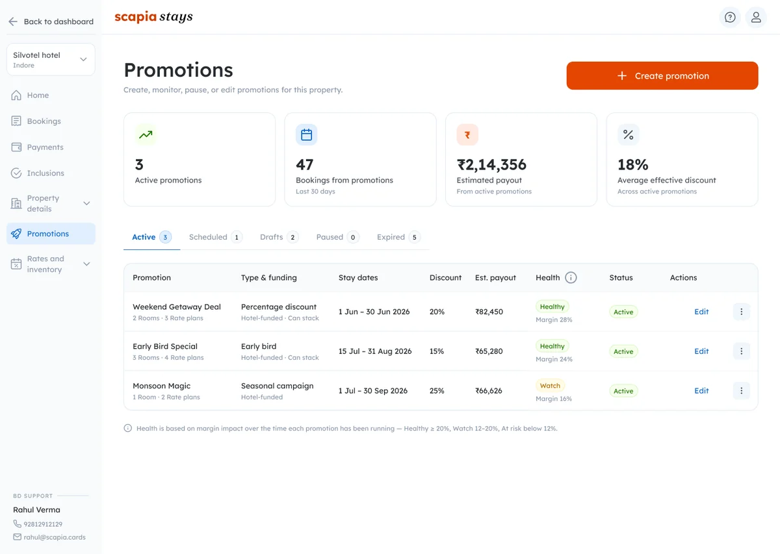The width and height of the screenshot is (780, 554).
Task: Click the Bookings list icon in sidebar
Action: 16,121
